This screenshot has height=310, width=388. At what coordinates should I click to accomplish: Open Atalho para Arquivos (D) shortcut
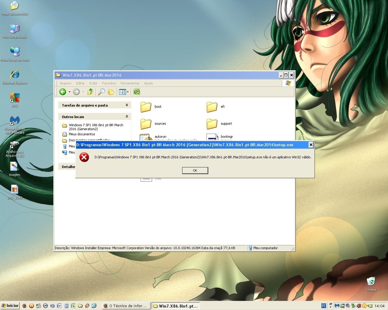click(x=15, y=149)
